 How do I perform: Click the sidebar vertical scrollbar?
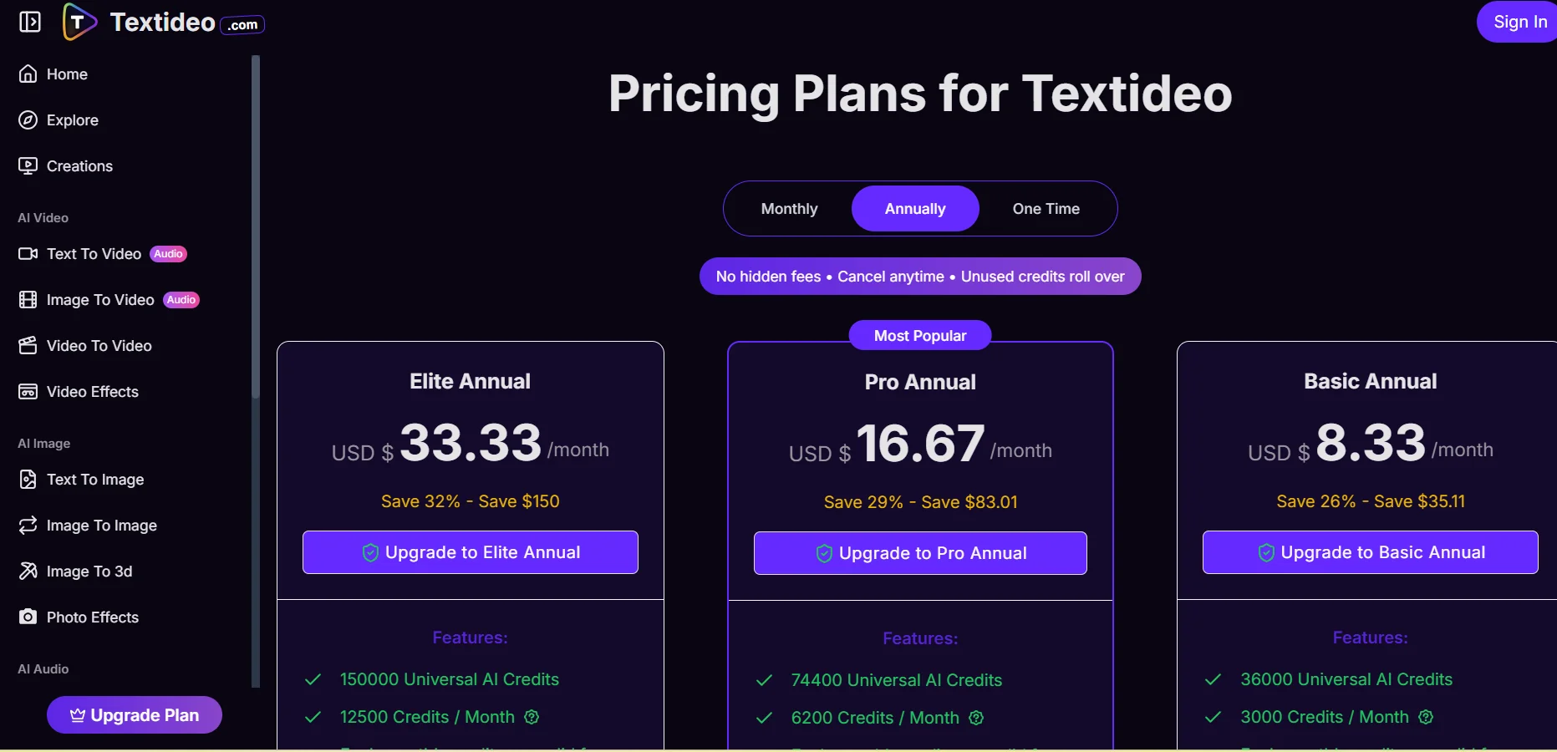pyautogui.click(x=256, y=226)
